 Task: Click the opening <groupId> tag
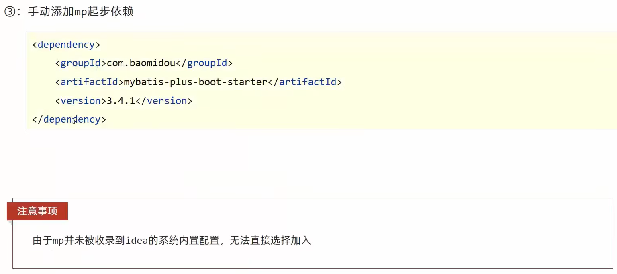[81, 63]
